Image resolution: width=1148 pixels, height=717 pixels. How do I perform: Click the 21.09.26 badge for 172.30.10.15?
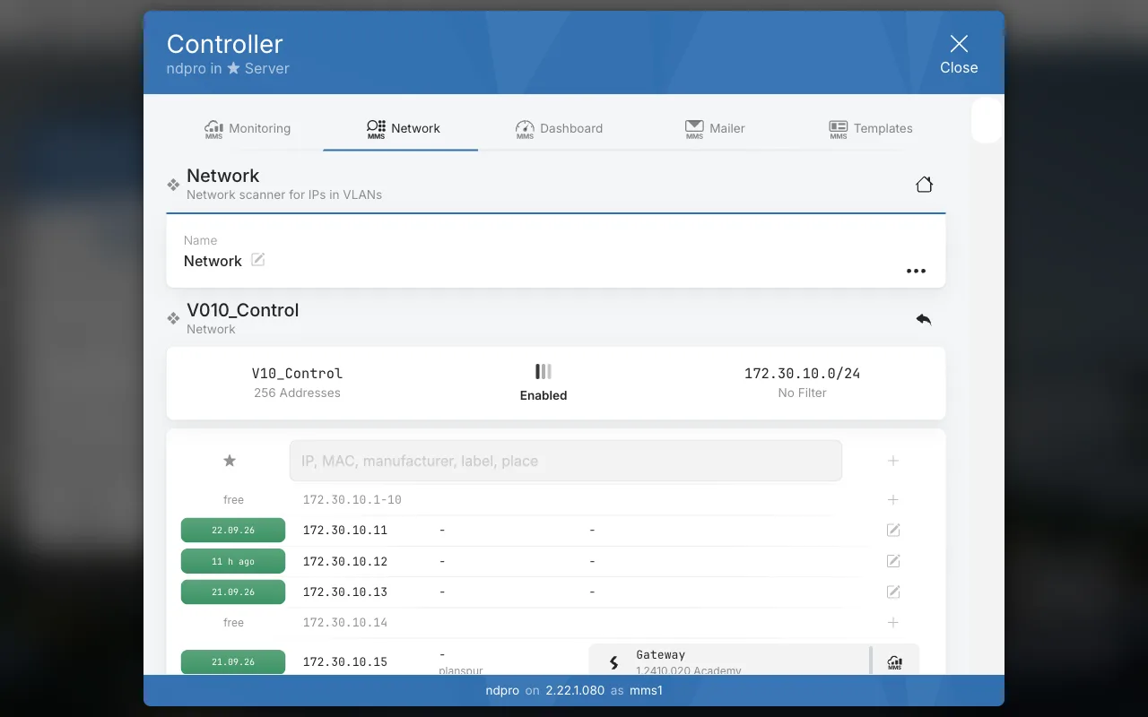tap(233, 662)
